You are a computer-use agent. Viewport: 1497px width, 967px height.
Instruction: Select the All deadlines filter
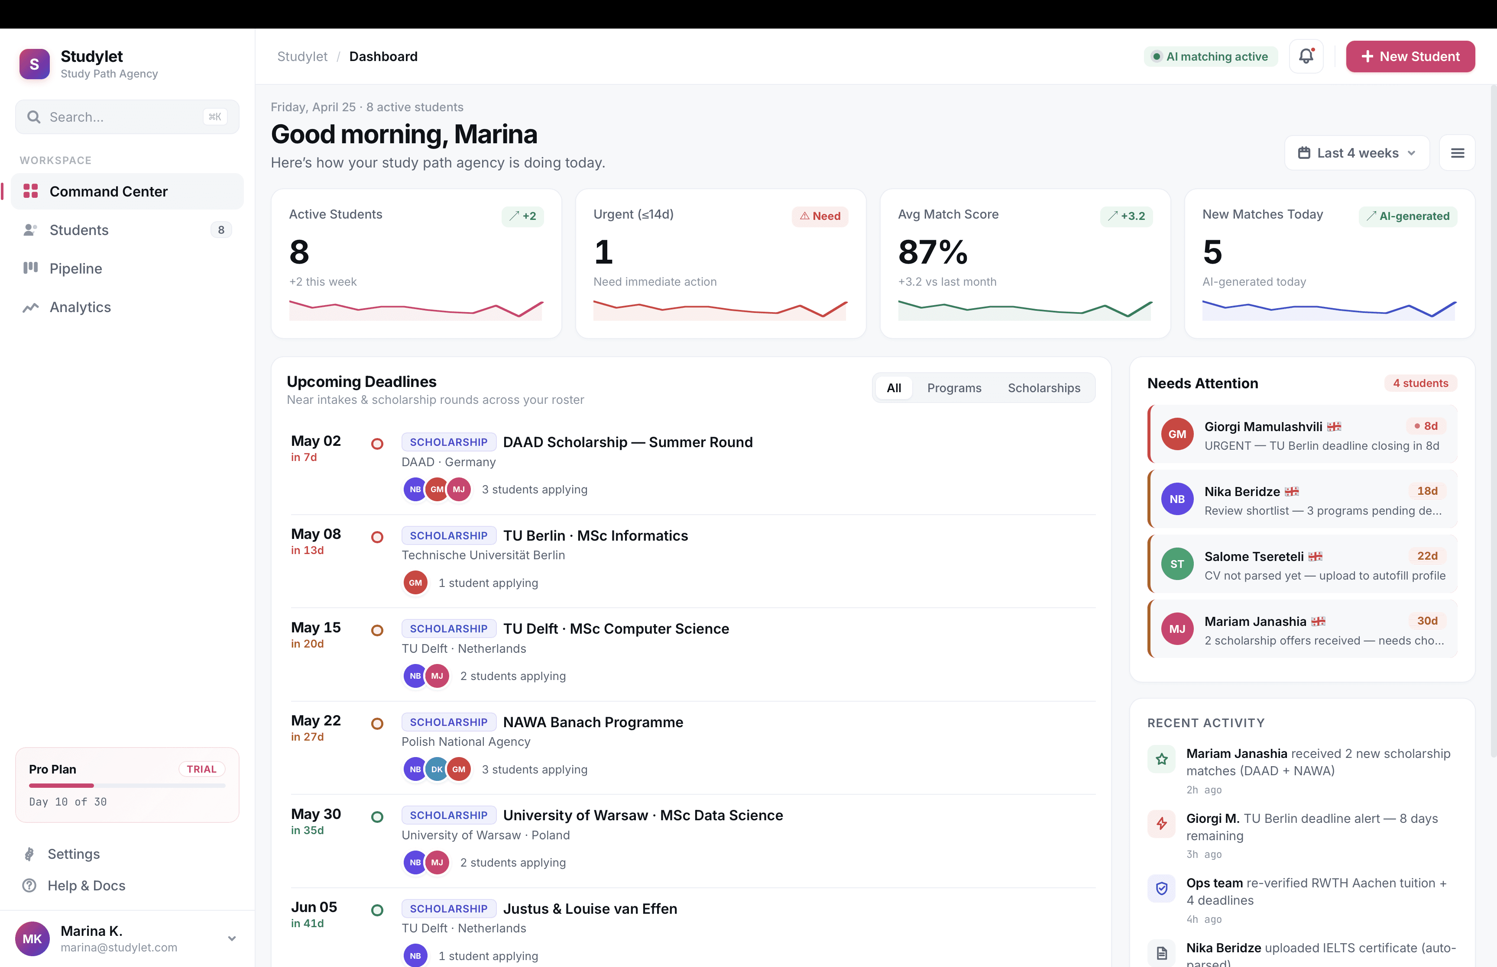[893, 388]
